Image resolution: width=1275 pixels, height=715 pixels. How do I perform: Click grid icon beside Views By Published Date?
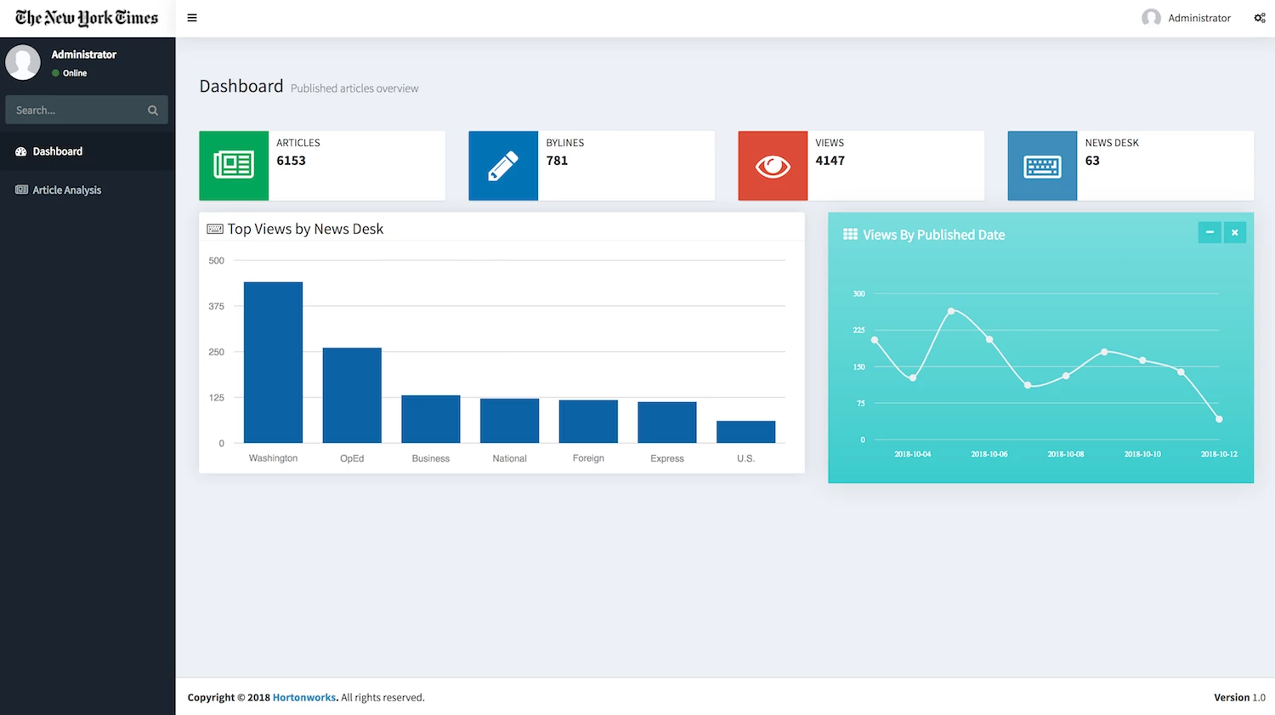point(850,234)
